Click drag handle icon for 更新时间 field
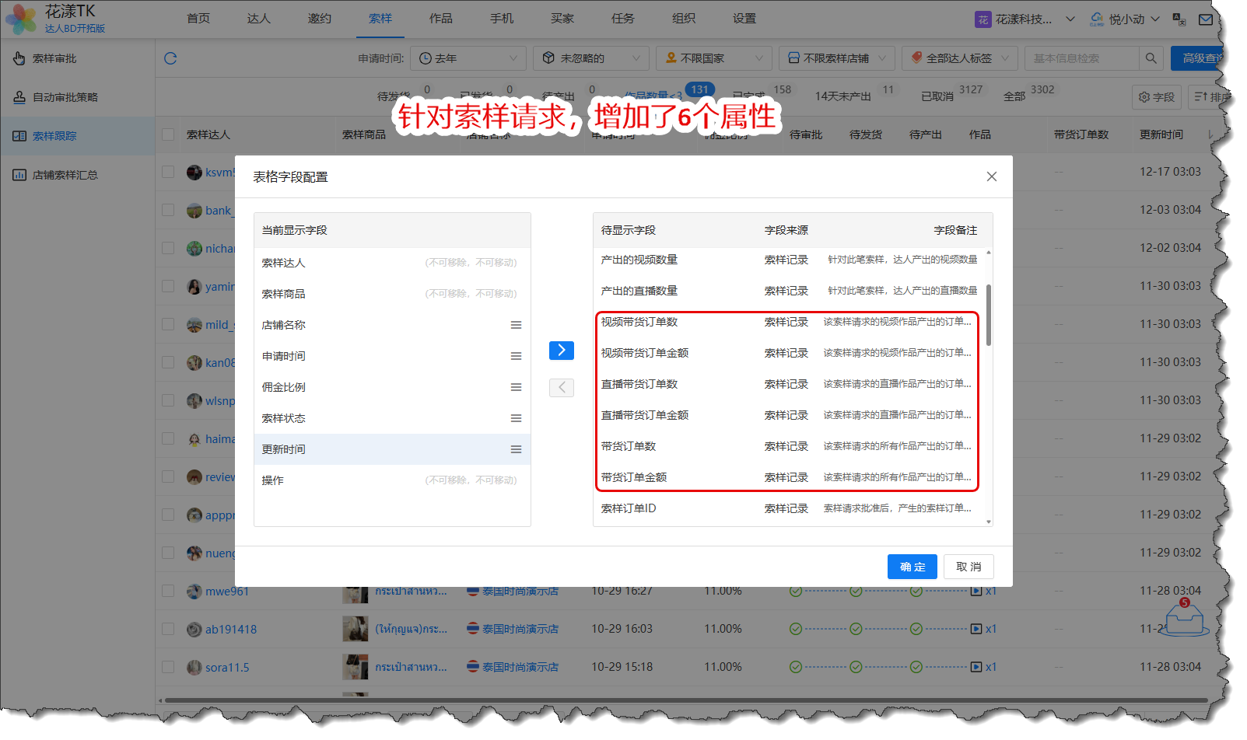Screen dimensions: 1247x740 516,449
